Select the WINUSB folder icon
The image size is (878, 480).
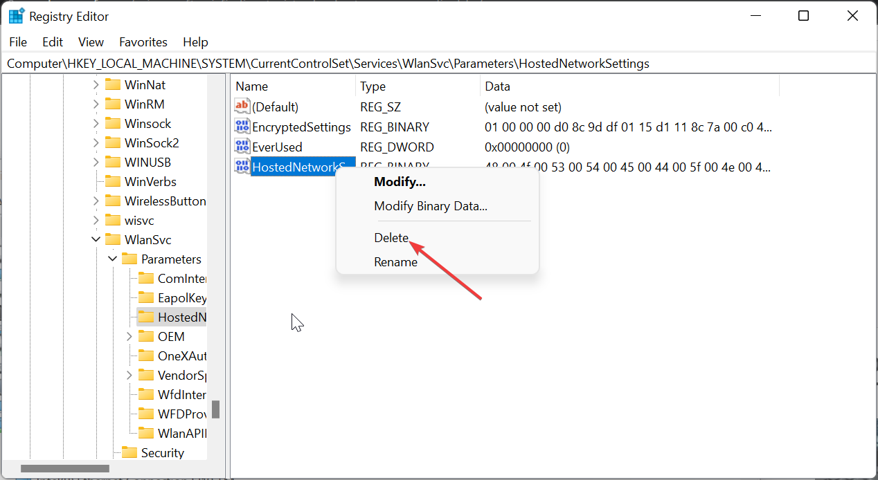coord(113,162)
